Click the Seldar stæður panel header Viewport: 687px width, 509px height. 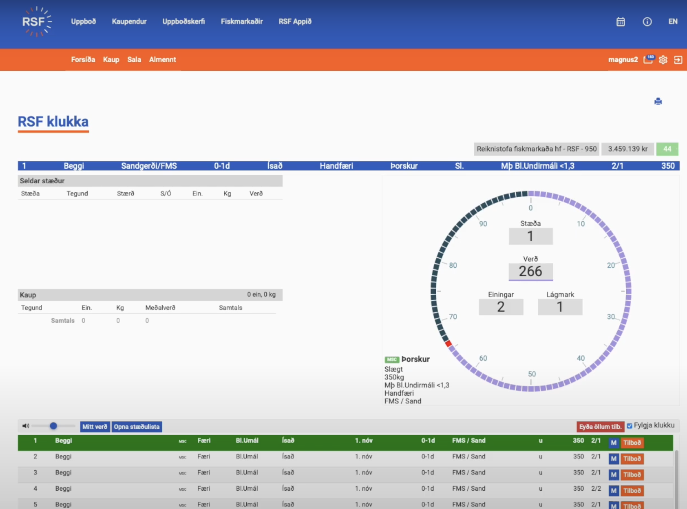point(150,181)
